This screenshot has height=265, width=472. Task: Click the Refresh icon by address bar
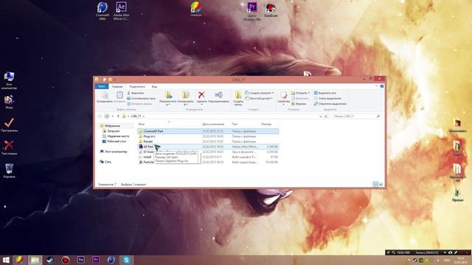pos(326,116)
